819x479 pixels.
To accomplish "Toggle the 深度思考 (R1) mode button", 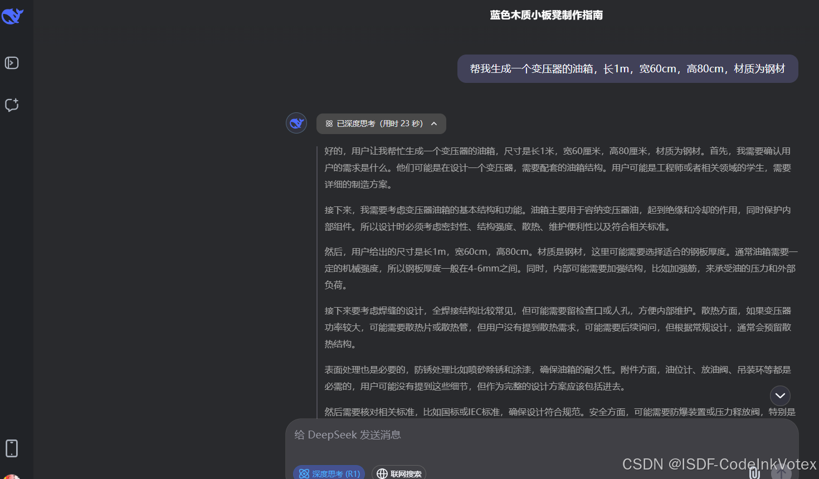I will click(x=329, y=473).
